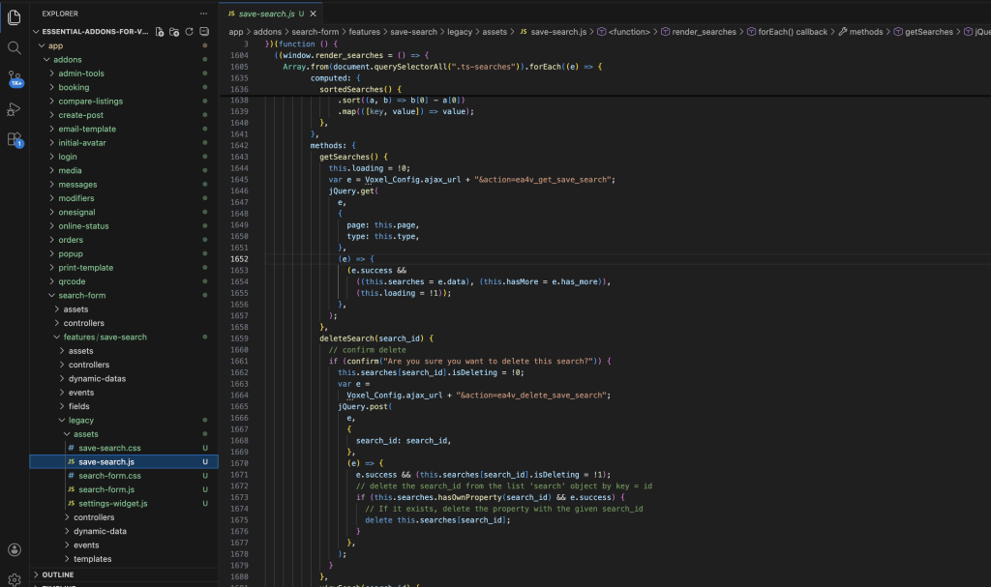Image resolution: width=991 pixels, height=587 pixels.
Task: Open save-search.css in the file tree
Action: (109, 448)
